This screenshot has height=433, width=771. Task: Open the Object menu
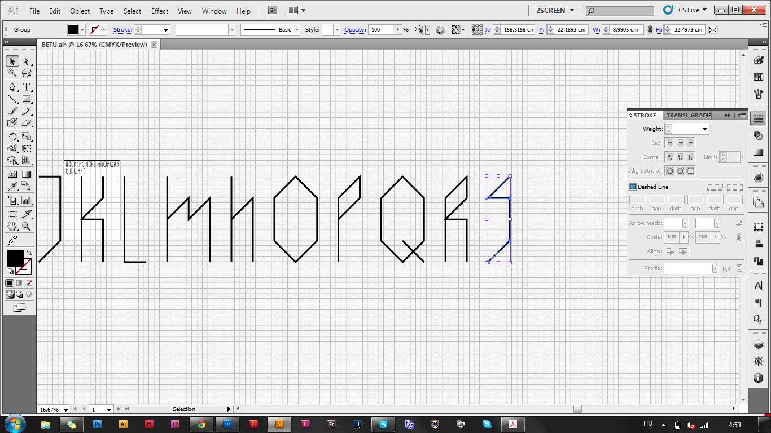[x=80, y=11]
